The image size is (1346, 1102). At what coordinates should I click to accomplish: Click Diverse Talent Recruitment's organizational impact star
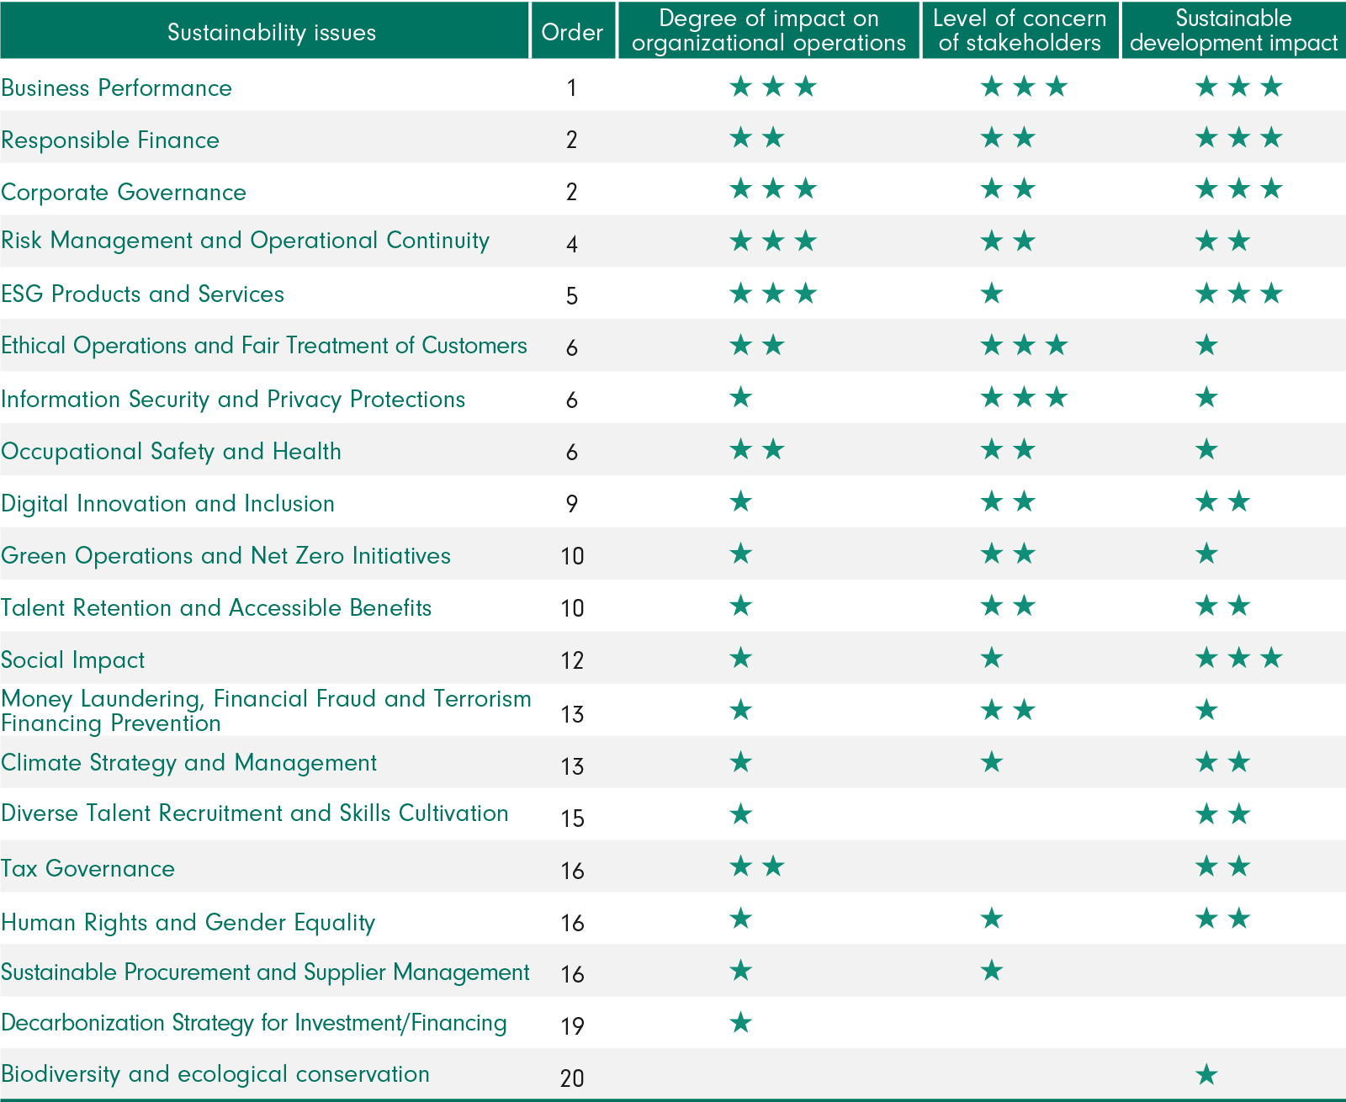pyautogui.click(x=741, y=814)
